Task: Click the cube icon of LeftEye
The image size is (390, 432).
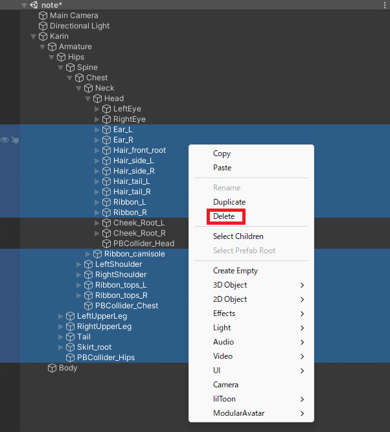Action: point(106,109)
